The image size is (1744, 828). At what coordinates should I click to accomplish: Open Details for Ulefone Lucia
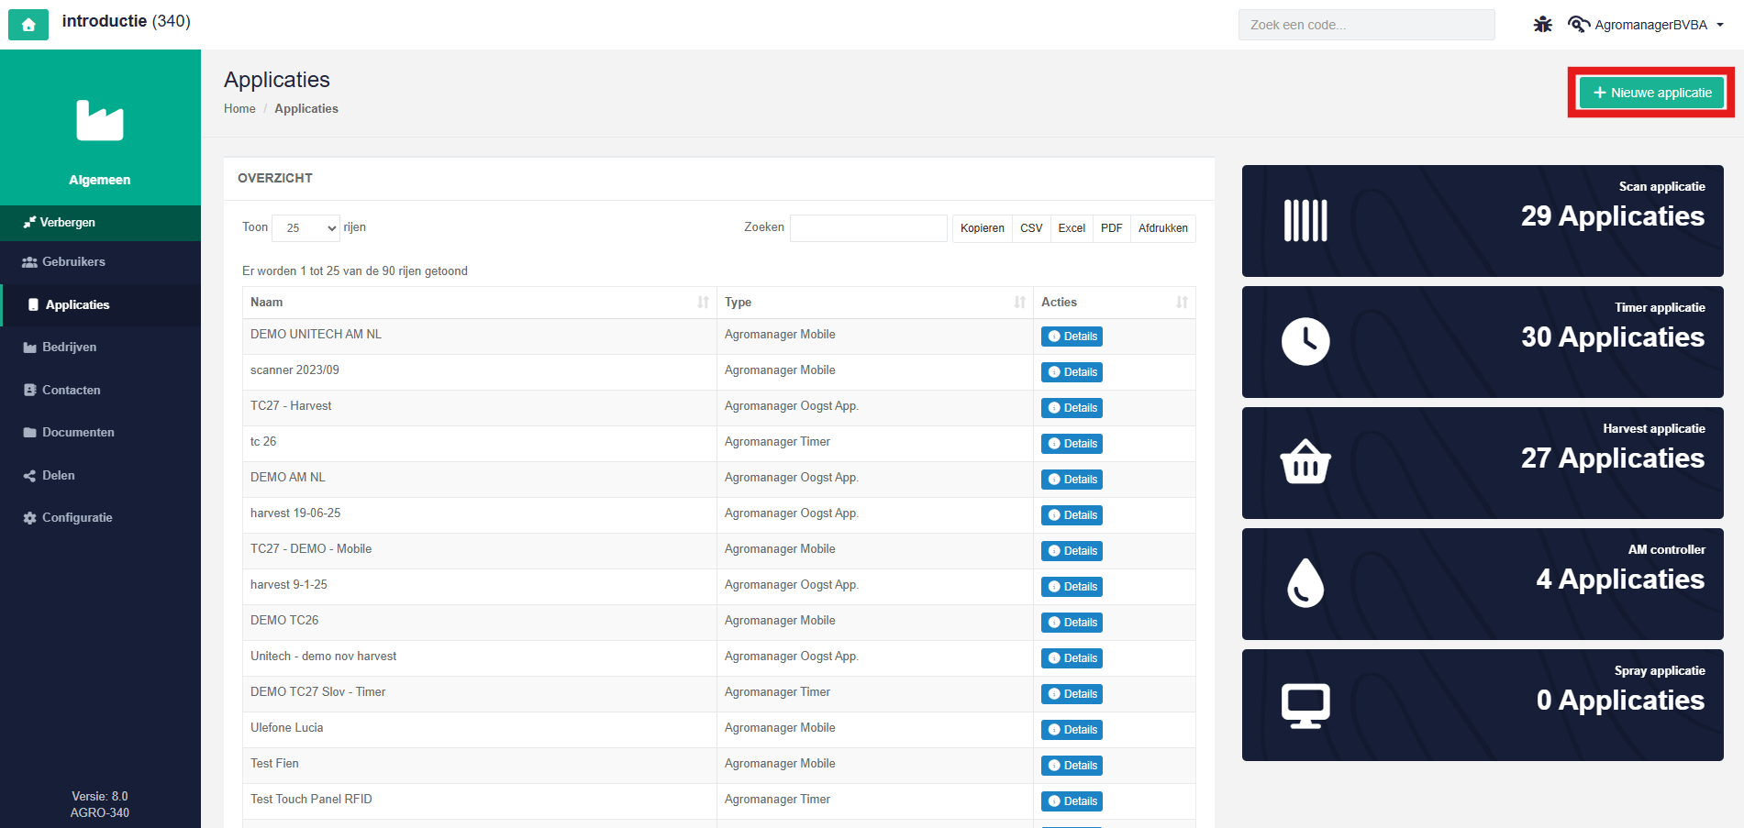(x=1072, y=730)
